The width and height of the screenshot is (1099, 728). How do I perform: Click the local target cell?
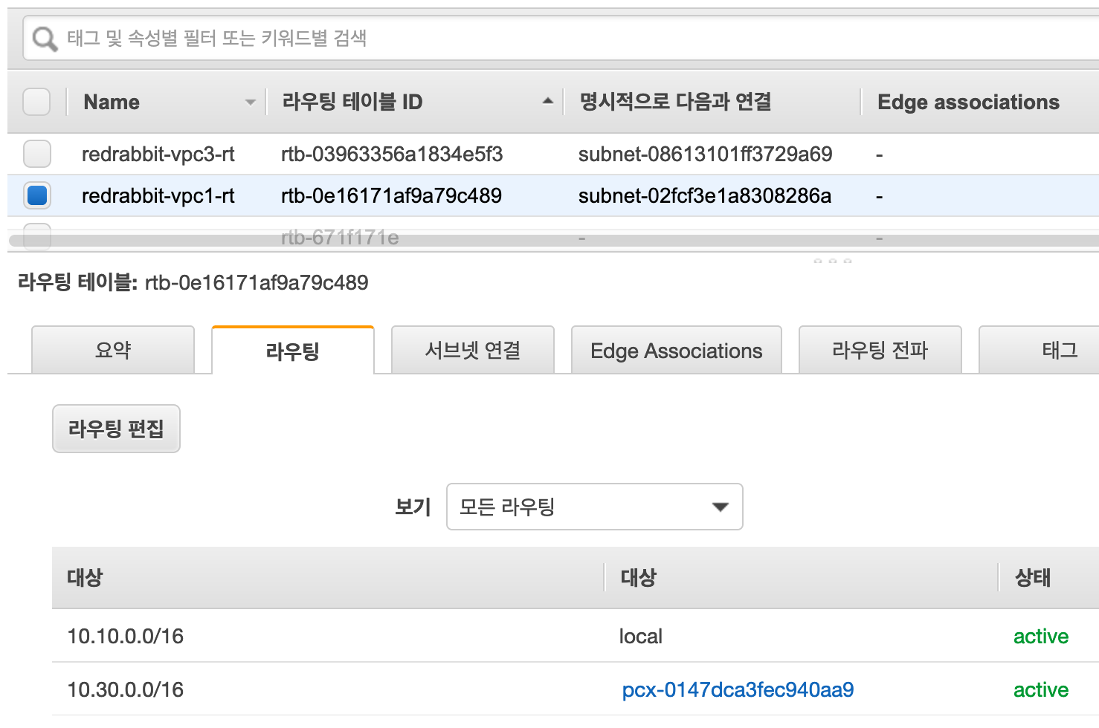tap(640, 636)
